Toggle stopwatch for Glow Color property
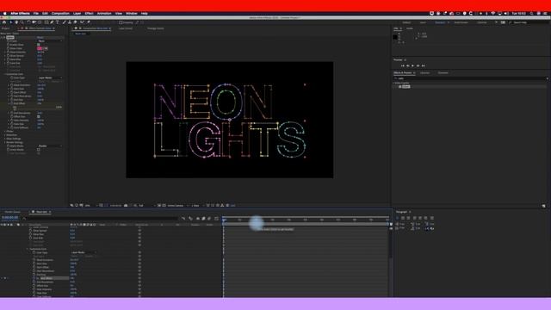Image resolution: width=551 pixels, height=310 pixels. click(8, 48)
